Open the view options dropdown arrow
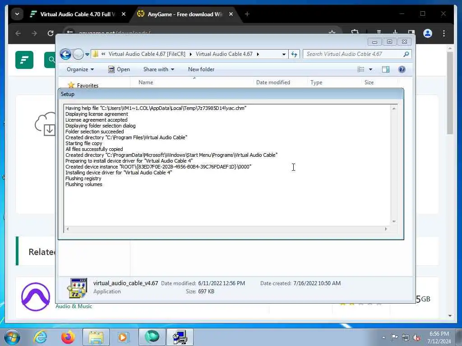462x346 pixels. [371, 69]
